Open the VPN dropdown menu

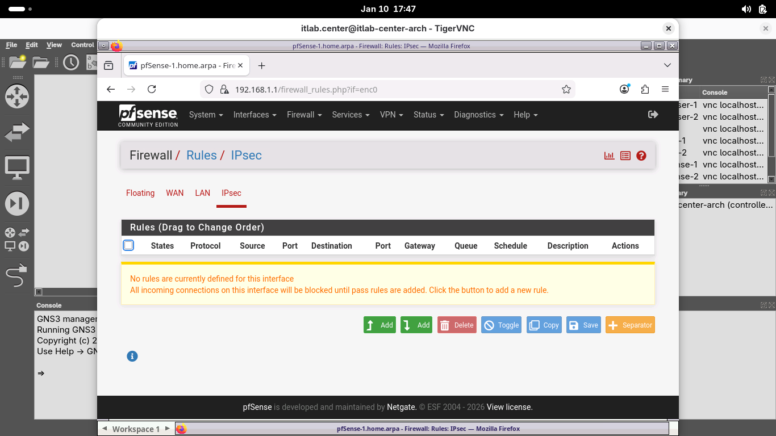[x=391, y=115]
